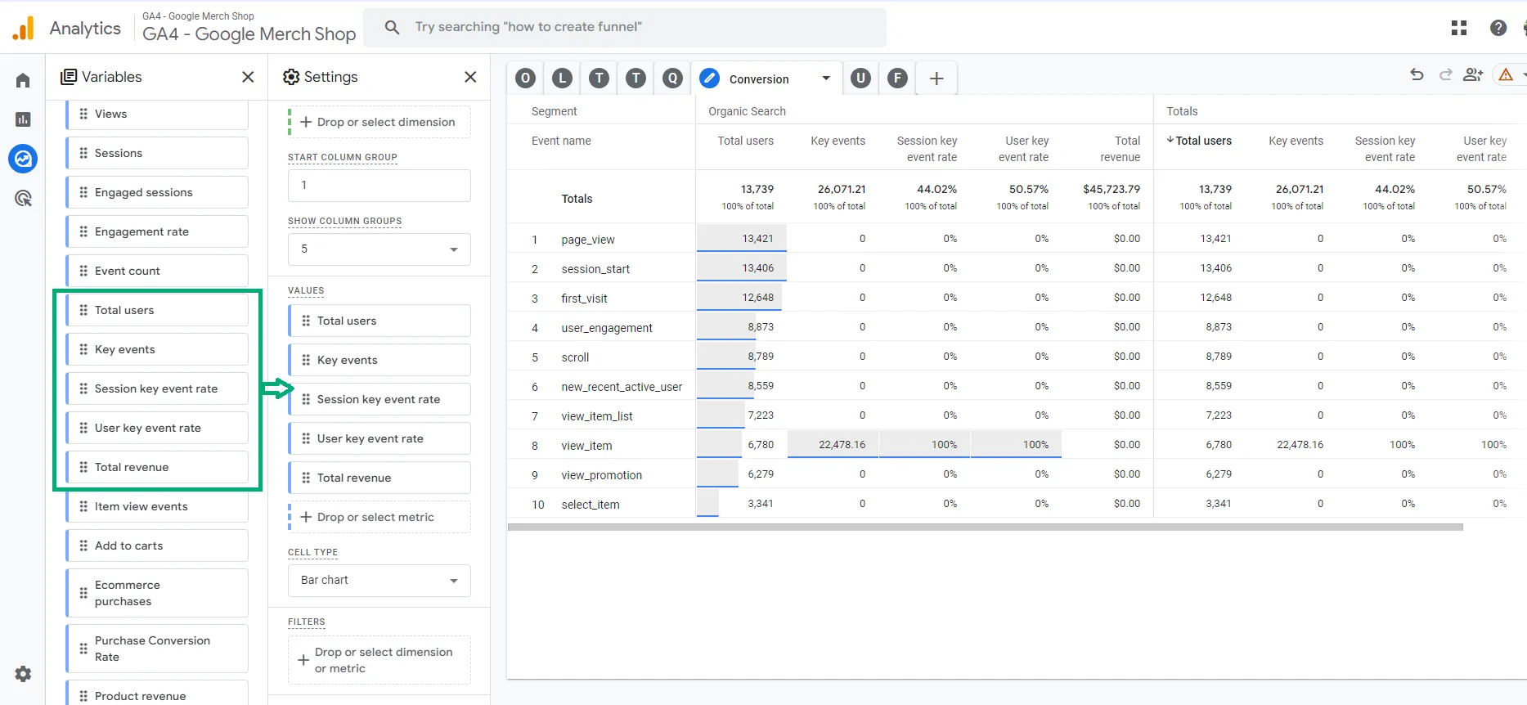Open the Advertising icon in sidebar

[x=23, y=198]
